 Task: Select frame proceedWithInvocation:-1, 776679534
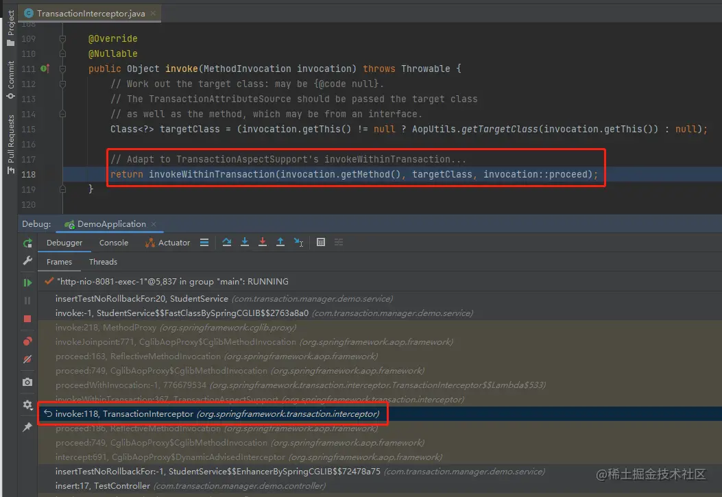point(379,385)
